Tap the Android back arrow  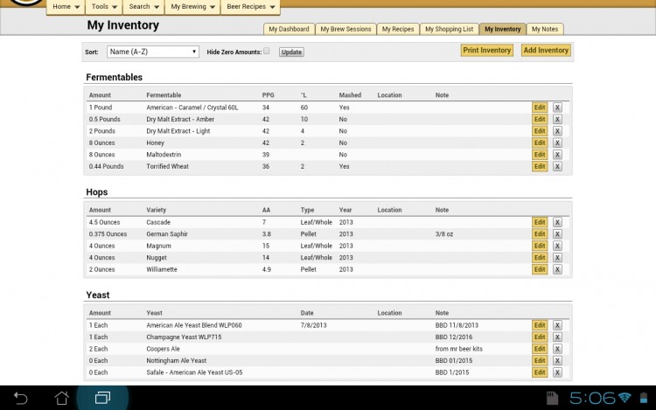pos(21,398)
